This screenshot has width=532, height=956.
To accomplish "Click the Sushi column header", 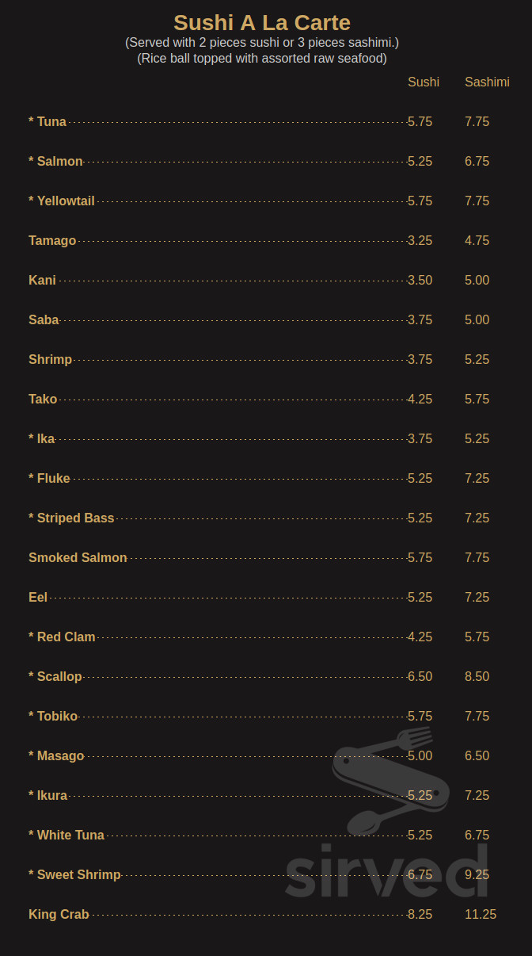I will point(424,82).
